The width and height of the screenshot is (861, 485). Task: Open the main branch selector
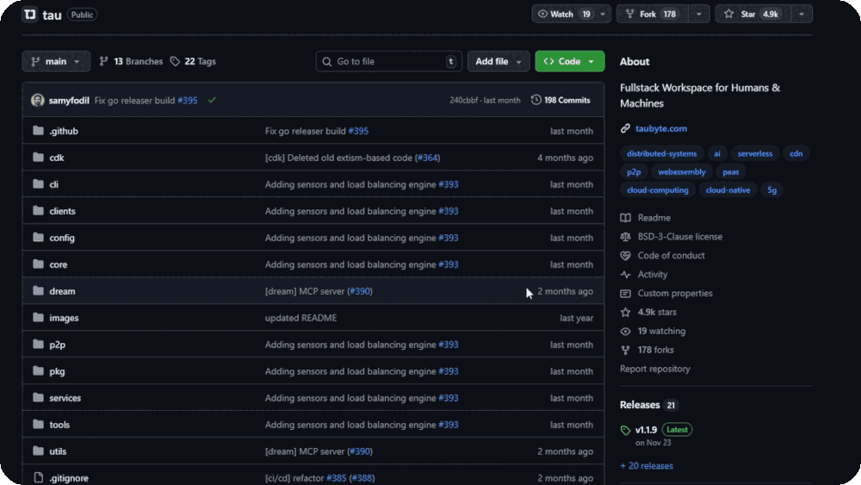pos(56,61)
